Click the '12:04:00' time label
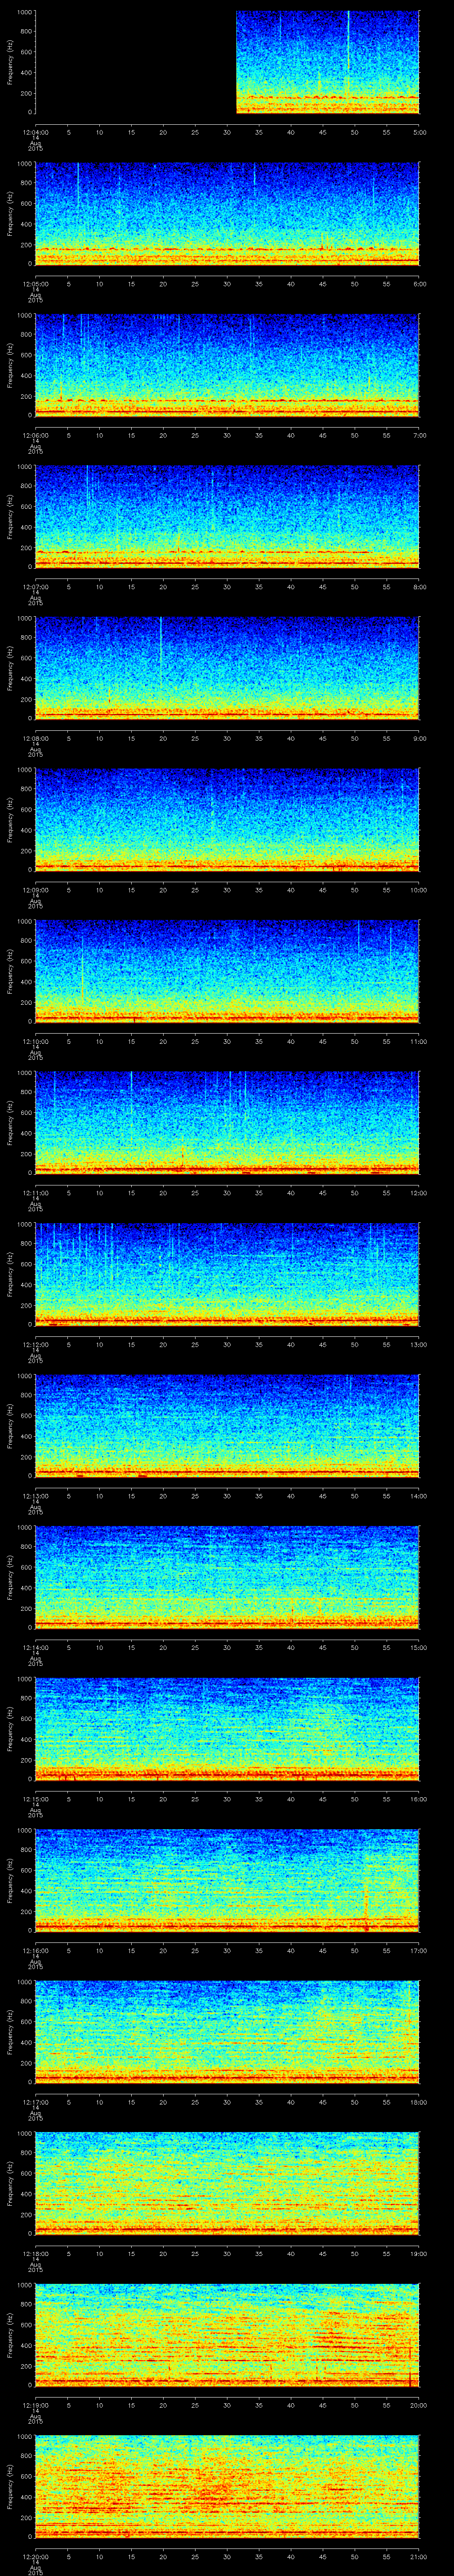 [35, 132]
